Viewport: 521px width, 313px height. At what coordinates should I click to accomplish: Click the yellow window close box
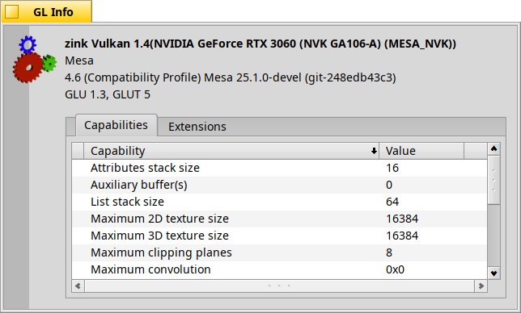11,12
